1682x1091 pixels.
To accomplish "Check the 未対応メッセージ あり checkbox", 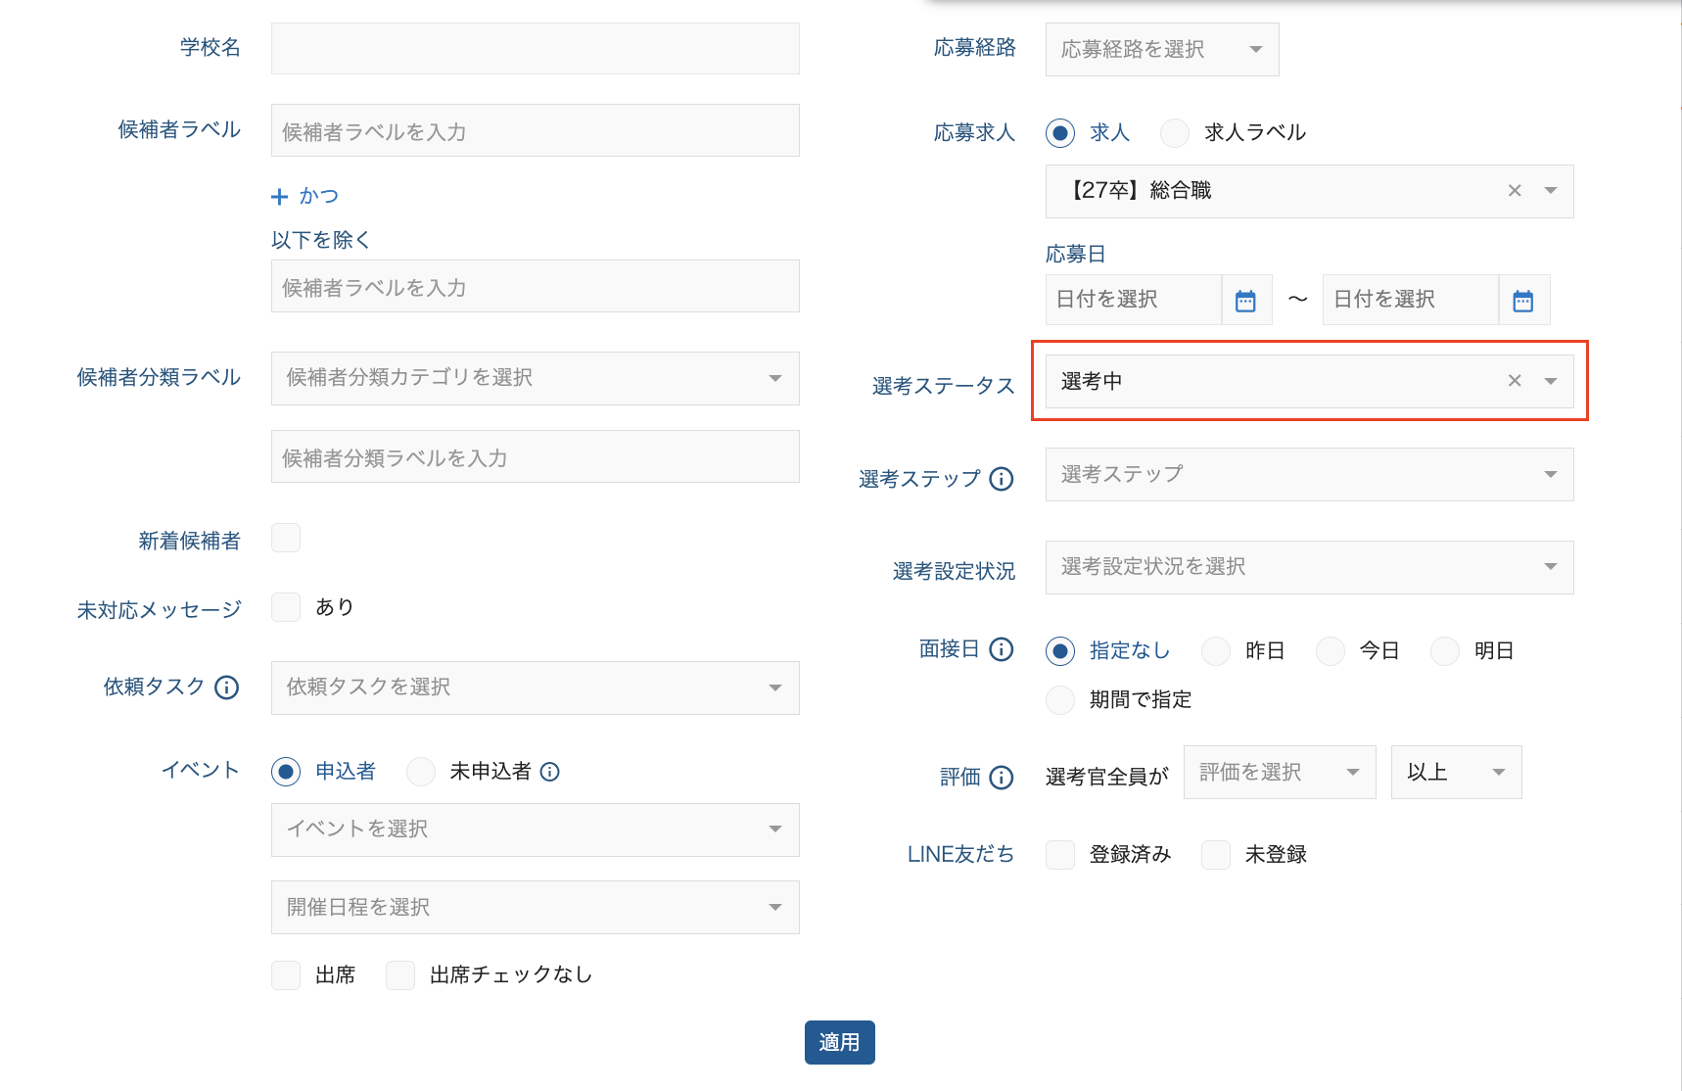I will [x=286, y=607].
